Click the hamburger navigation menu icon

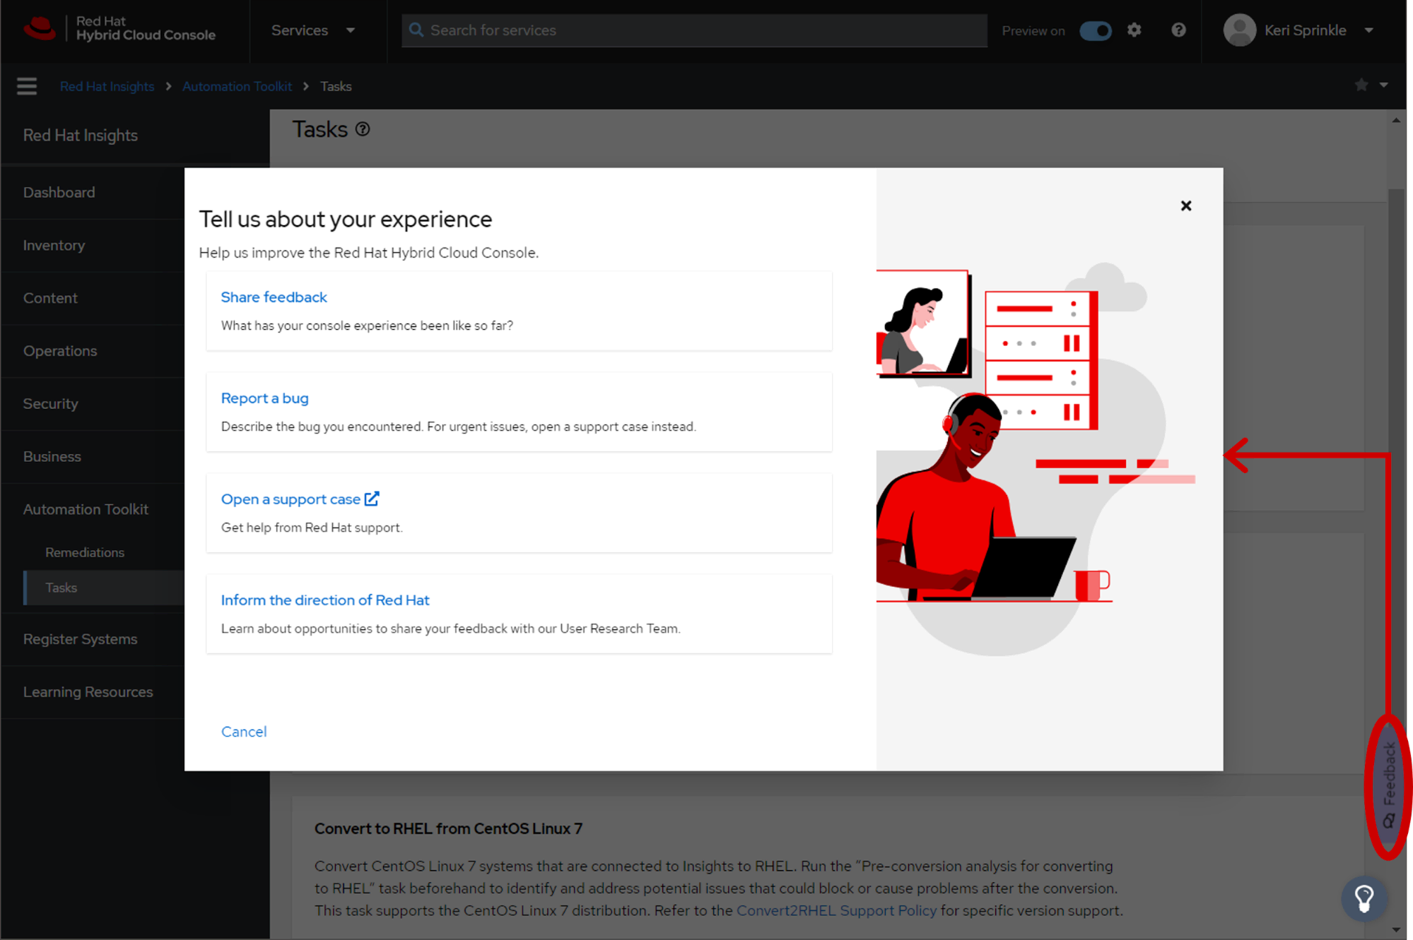click(27, 86)
